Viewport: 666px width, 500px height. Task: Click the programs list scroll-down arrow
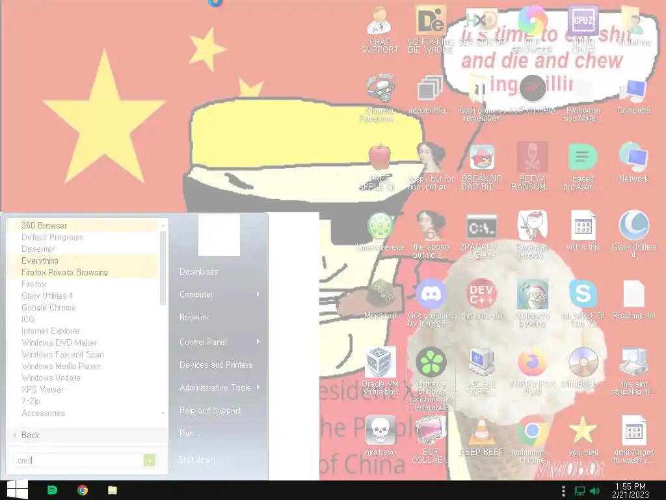pos(163,413)
